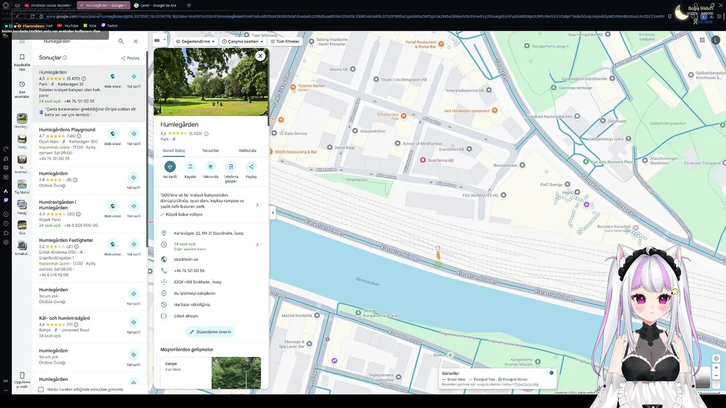Collapse the side panel arrow
The width and height of the screenshot is (726, 408).
[x=273, y=213]
